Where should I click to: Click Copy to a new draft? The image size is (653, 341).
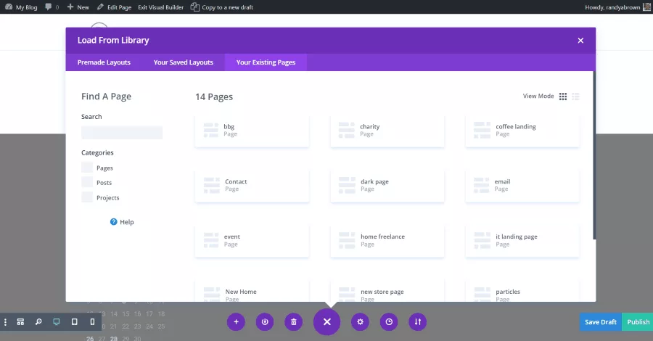[x=221, y=7]
